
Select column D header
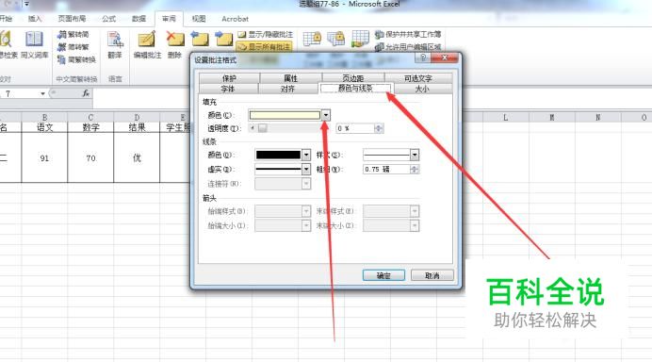click(x=137, y=117)
